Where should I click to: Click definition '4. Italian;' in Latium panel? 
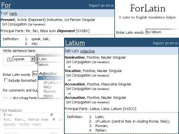click(98, 130)
